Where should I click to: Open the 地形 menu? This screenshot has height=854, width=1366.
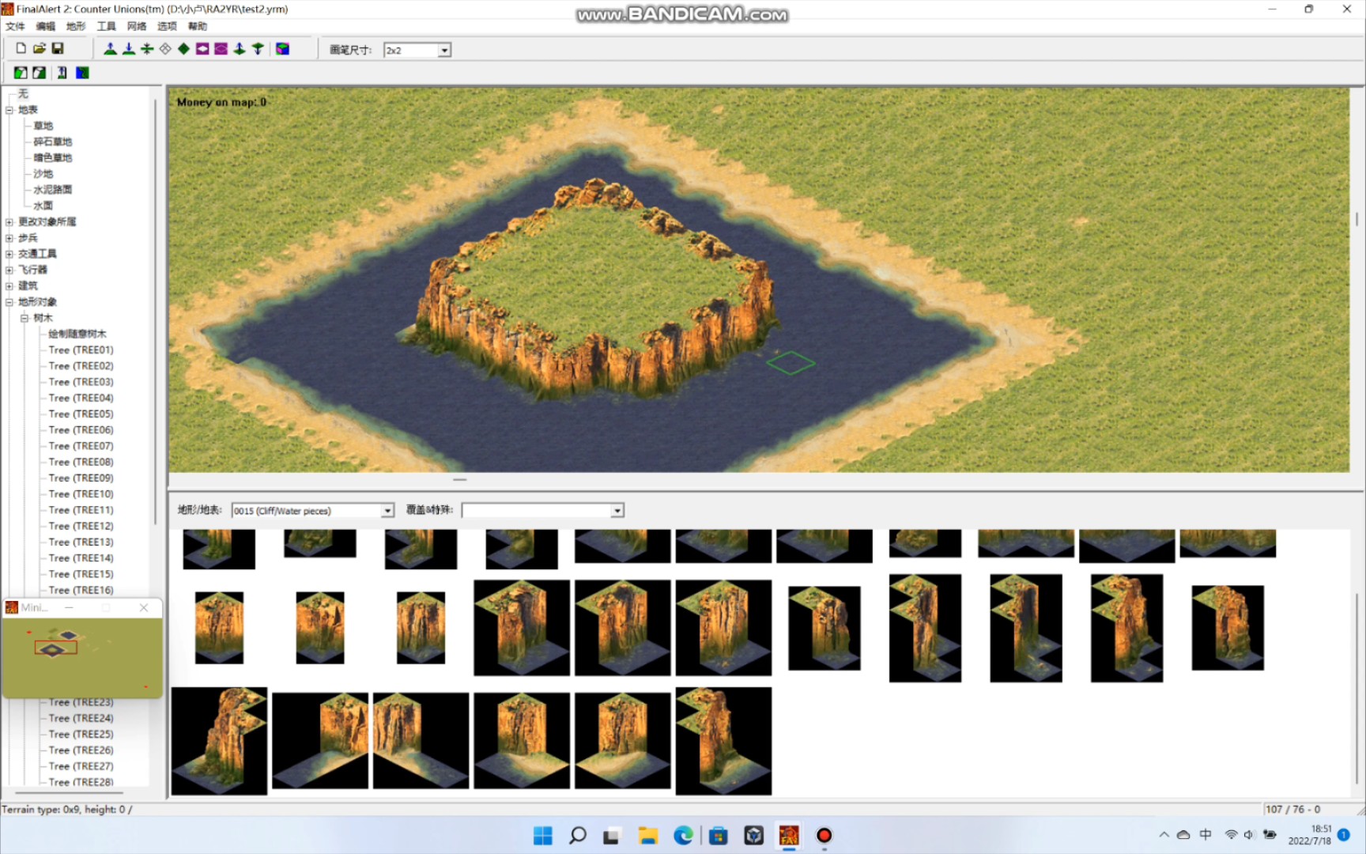[x=75, y=26]
